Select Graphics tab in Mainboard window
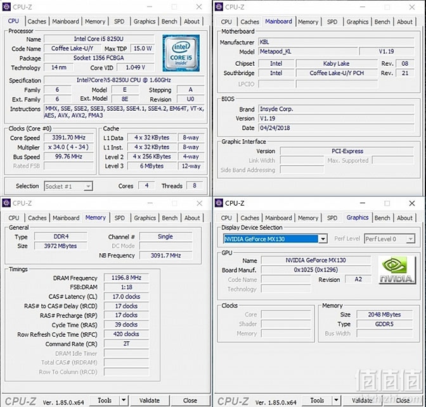Screen dimensions: 426x407 pyautogui.click(x=358, y=22)
